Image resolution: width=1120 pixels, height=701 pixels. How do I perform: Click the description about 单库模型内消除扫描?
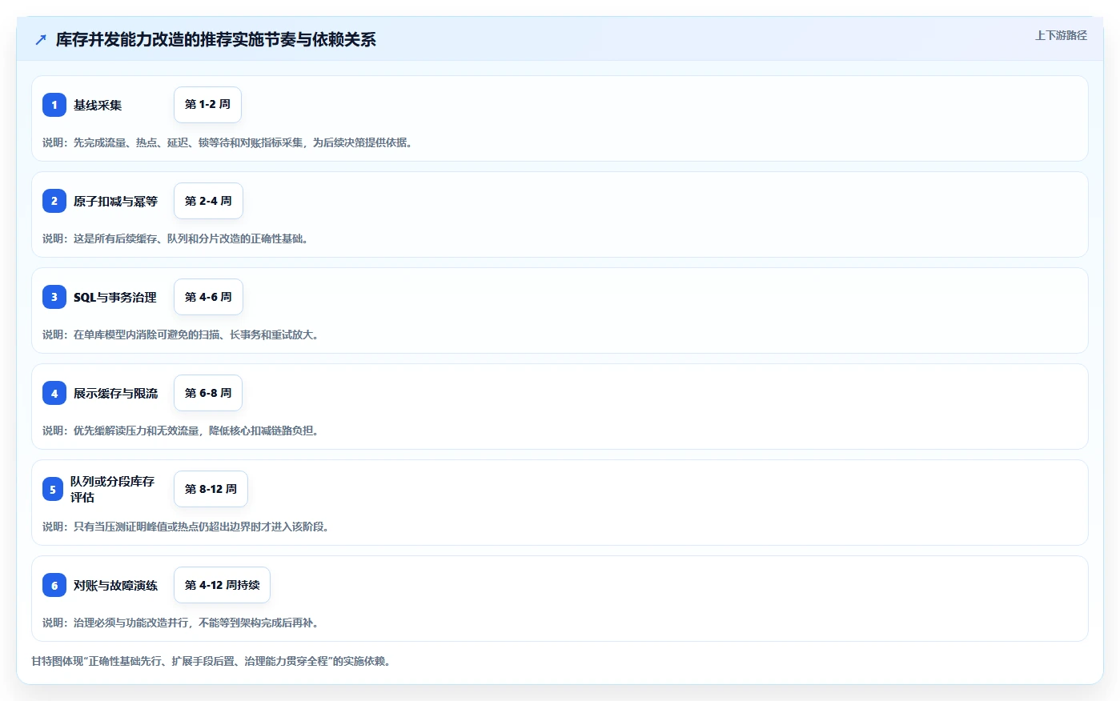click(x=181, y=334)
